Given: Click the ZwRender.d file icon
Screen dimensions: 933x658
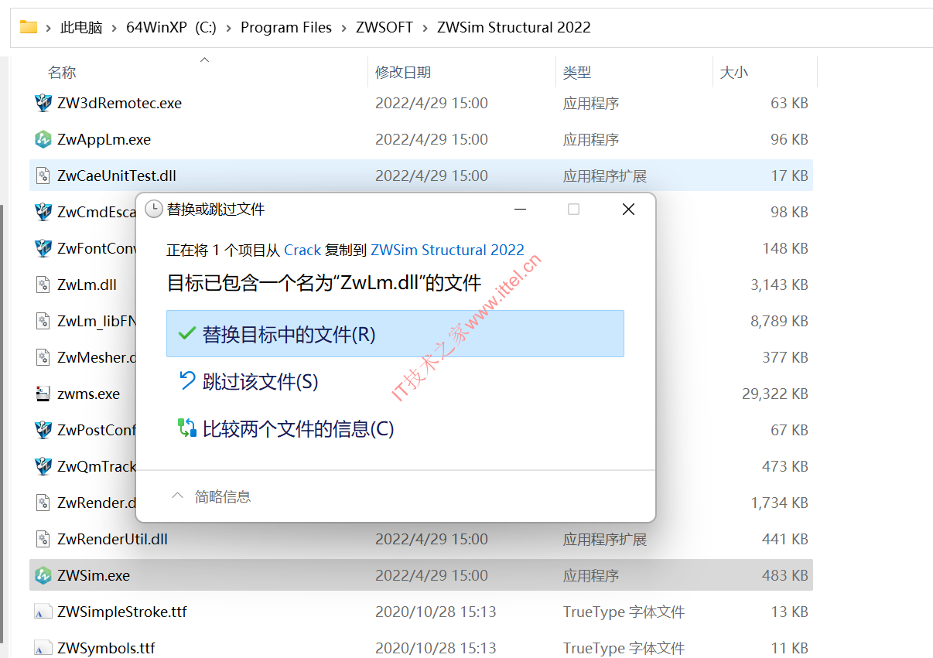Looking at the screenshot, I should click(43, 503).
